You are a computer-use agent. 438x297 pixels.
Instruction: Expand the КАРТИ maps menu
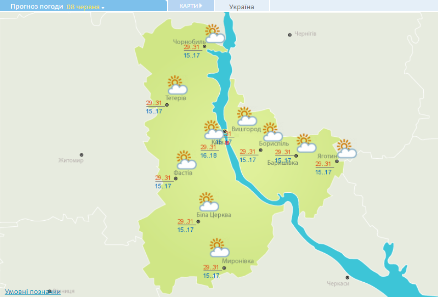click(x=191, y=6)
